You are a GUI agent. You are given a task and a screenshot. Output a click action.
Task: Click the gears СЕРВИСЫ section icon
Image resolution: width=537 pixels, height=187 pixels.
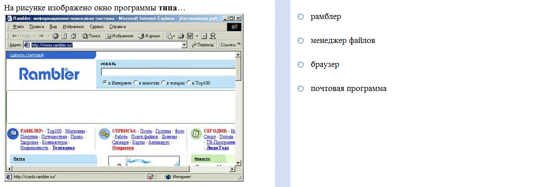tap(104, 134)
